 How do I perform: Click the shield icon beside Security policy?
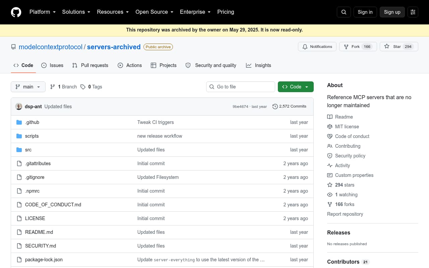pyautogui.click(x=330, y=156)
